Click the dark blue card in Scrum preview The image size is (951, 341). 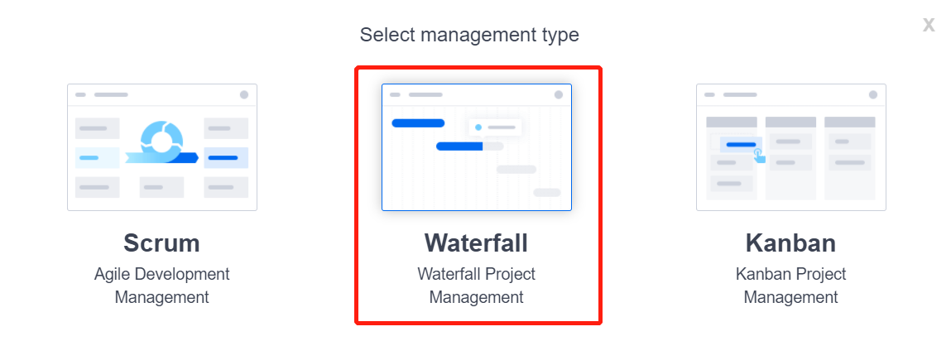click(225, 157)
